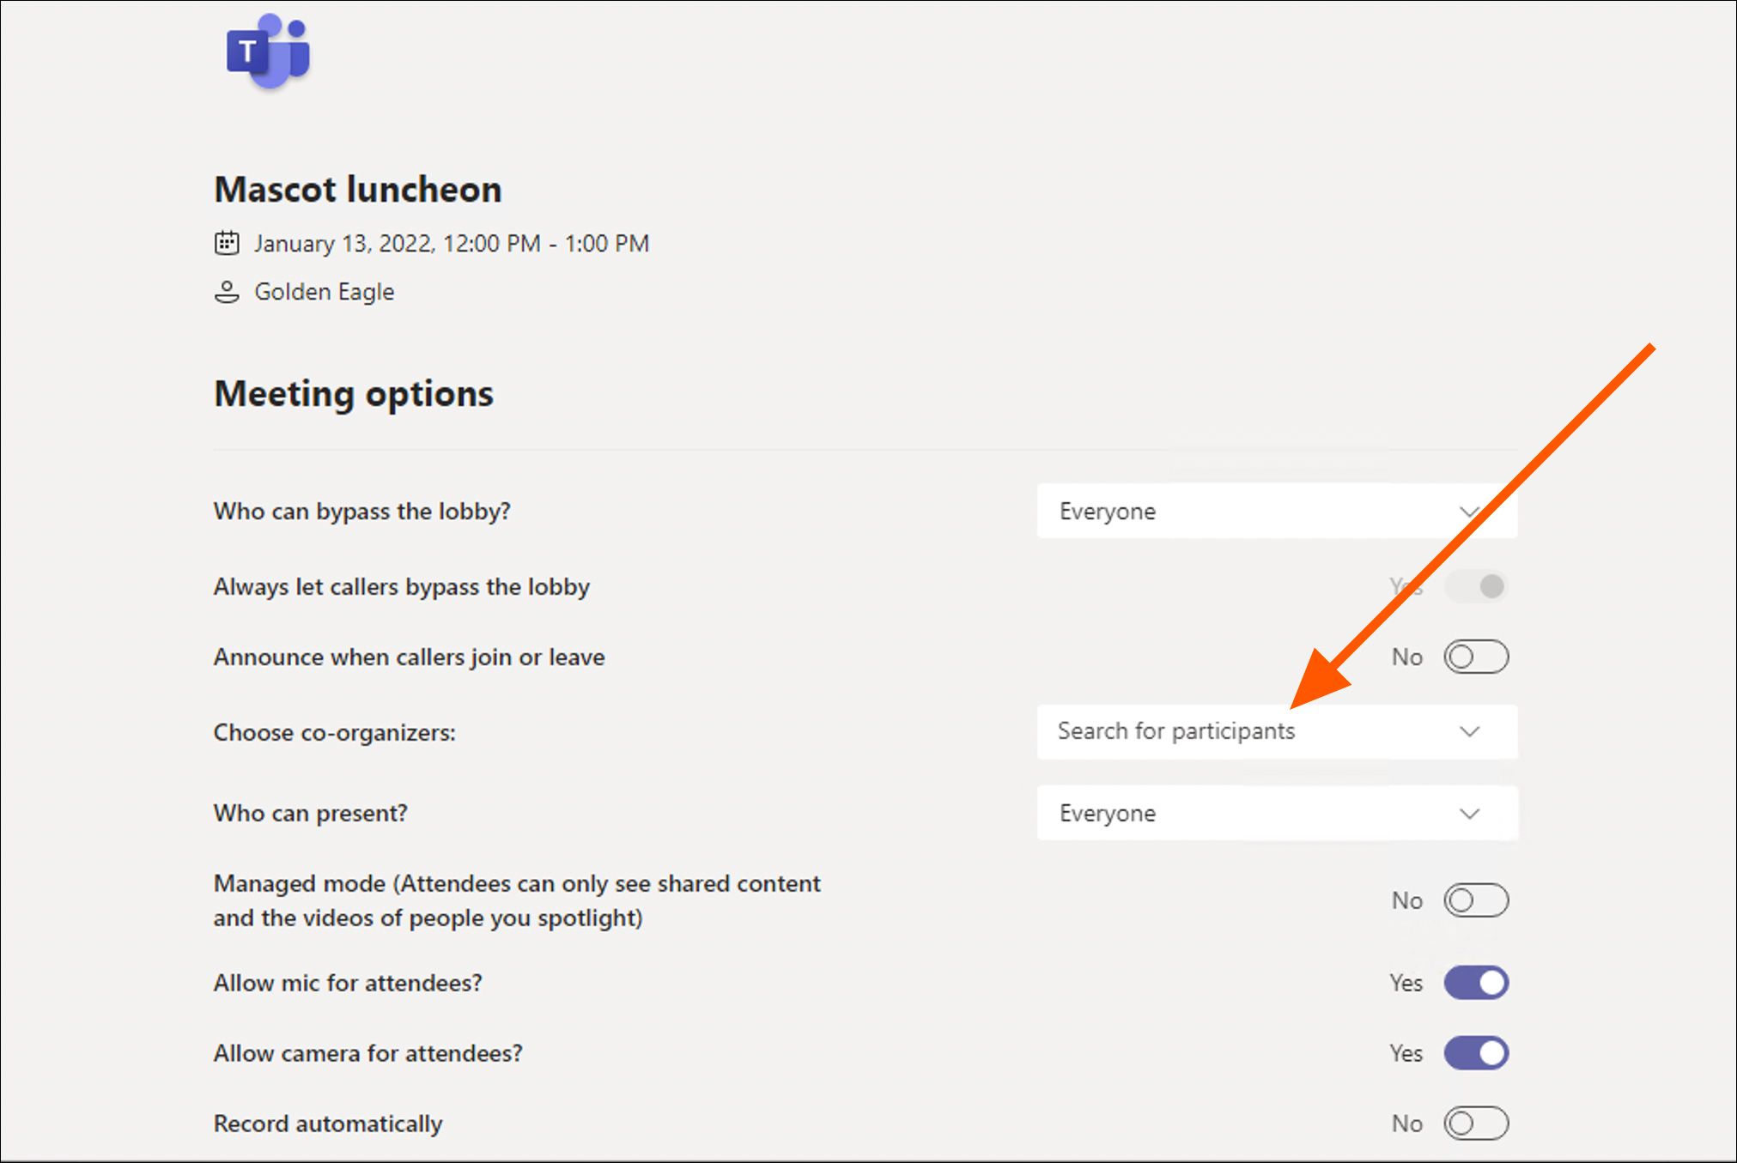The height and width of the screenshot is (1163, 1737).
Task: Click the Search for participants field
Action: (1236, 731)
